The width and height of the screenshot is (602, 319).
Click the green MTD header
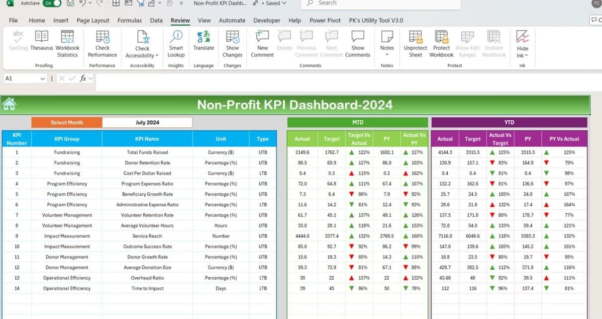[x=357, y=122]
